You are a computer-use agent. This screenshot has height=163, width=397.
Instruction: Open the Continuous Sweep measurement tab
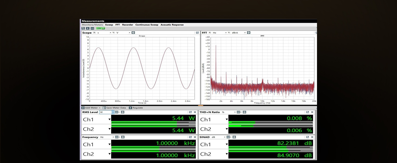(x=147, y=25)
